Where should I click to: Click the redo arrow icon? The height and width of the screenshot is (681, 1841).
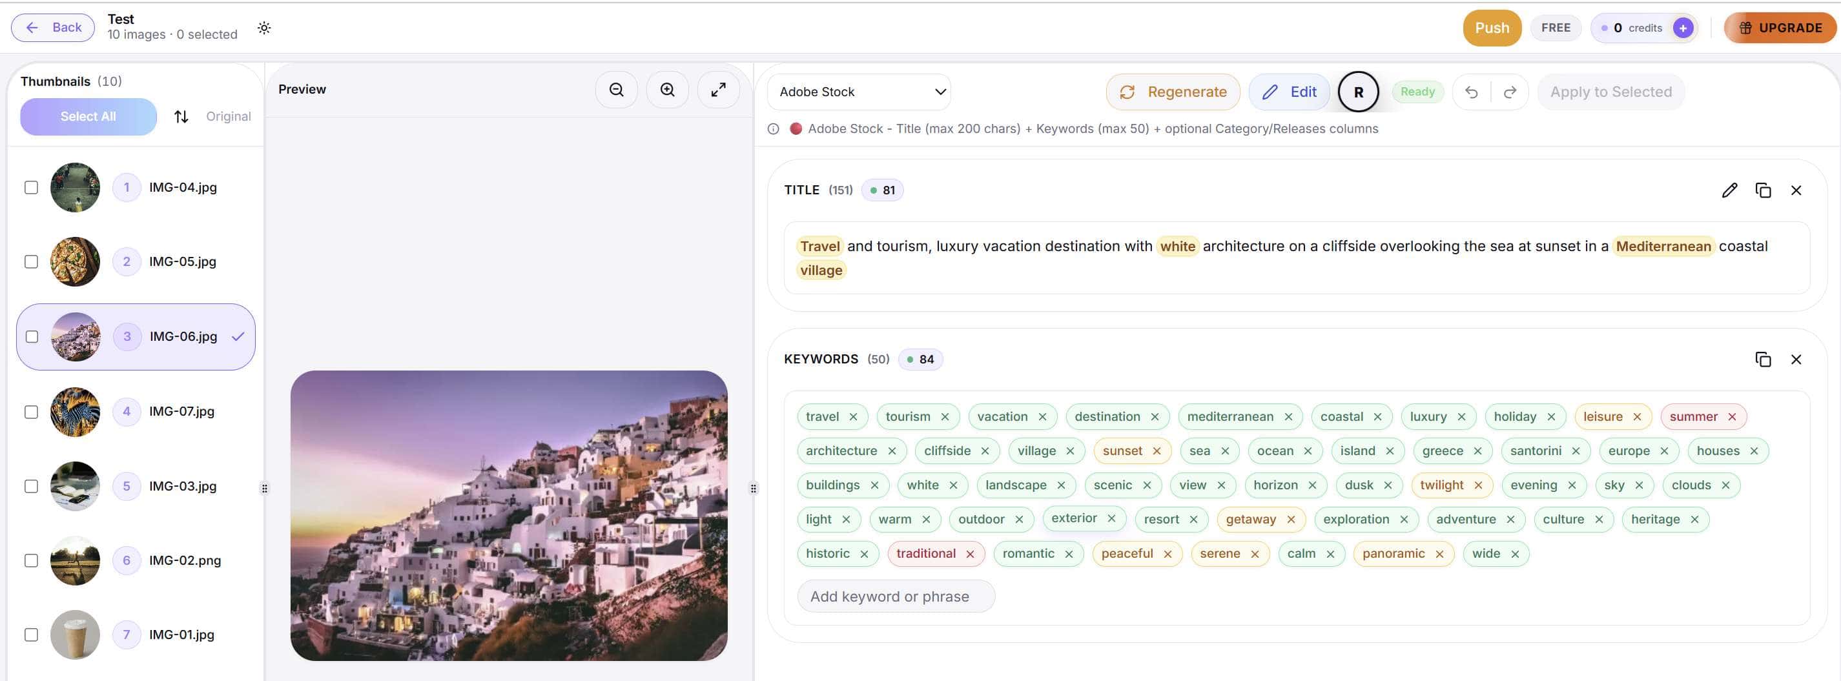click(x=1509, y=92)
